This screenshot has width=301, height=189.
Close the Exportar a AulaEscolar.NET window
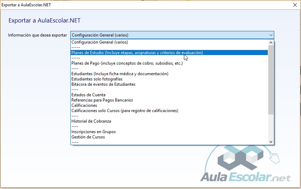point(295,5)
